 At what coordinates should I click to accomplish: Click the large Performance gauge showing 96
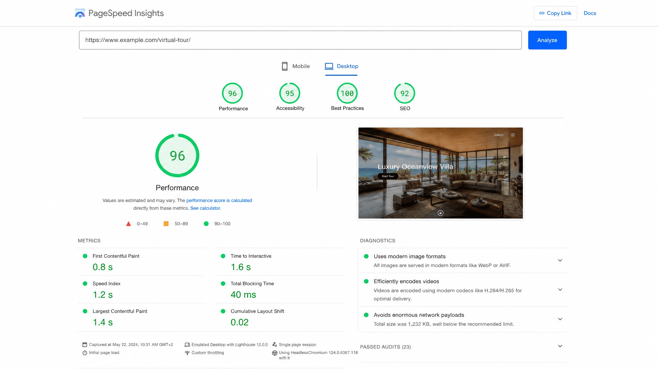[177, 155]
